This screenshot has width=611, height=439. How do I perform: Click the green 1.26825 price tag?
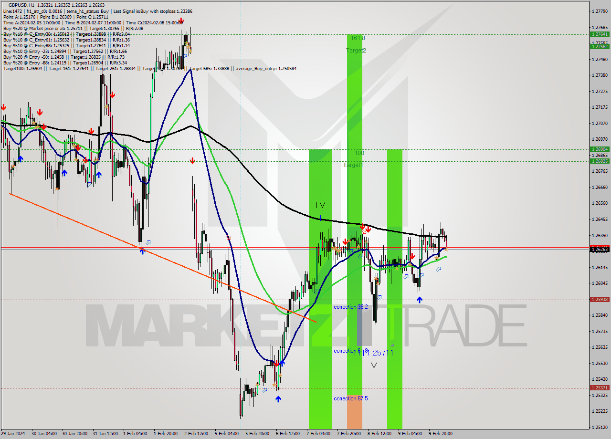point(600,161)
